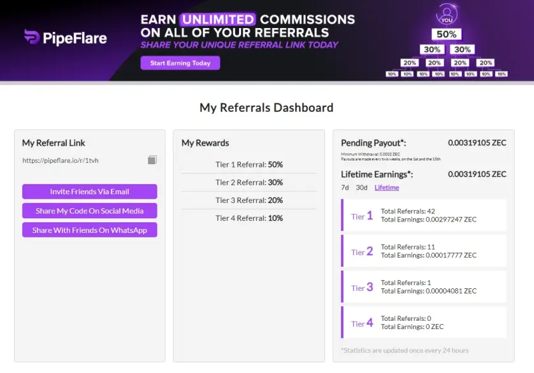534x373 pixels.
Task: Click the Tier 2 Referral: 30% row
Action: click(249, 183)
